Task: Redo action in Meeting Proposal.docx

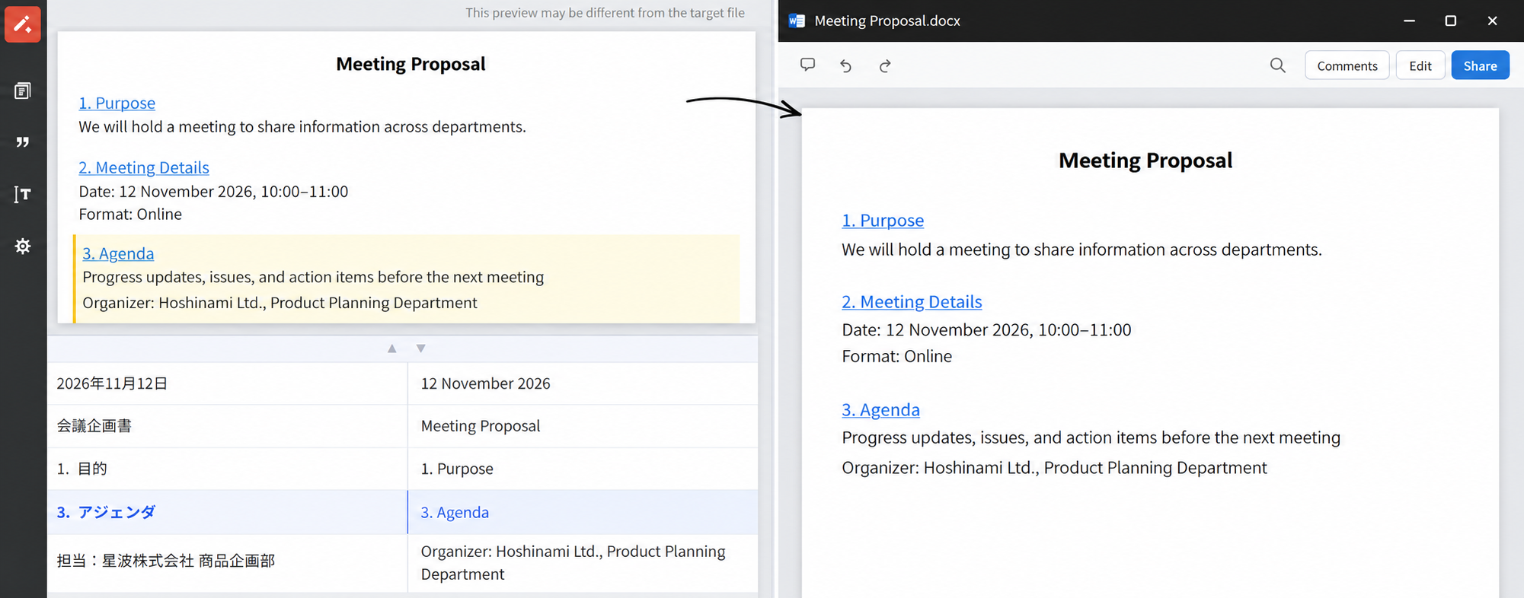Action: tap(885, 65)
